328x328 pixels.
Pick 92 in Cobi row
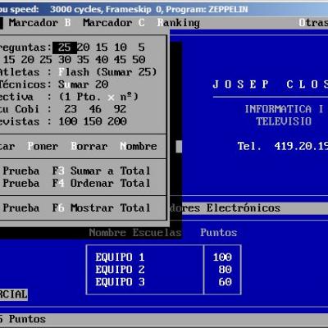(x=120, y=109)
